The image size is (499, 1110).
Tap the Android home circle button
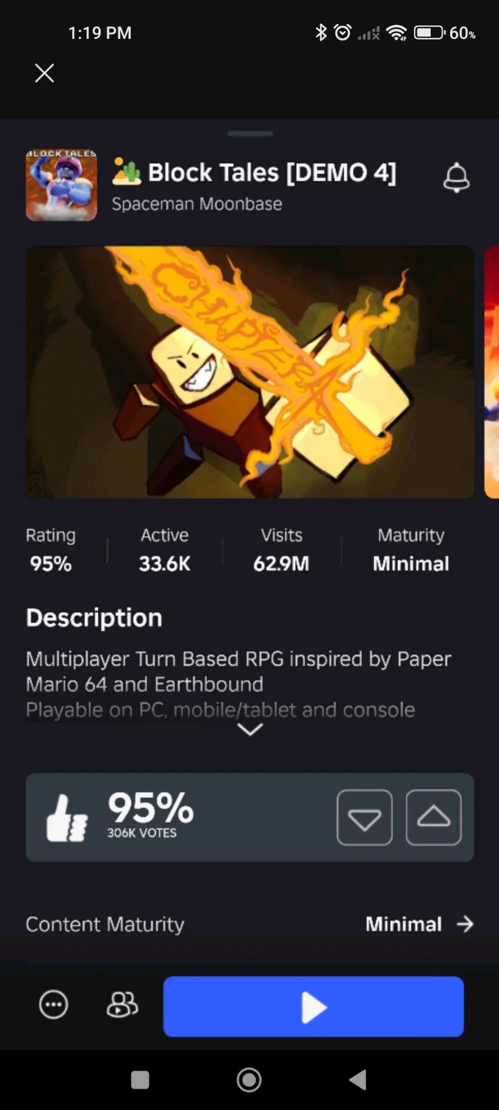click(x=249, y=1080)
